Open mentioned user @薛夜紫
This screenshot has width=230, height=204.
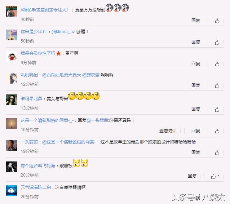pos(91,75)
